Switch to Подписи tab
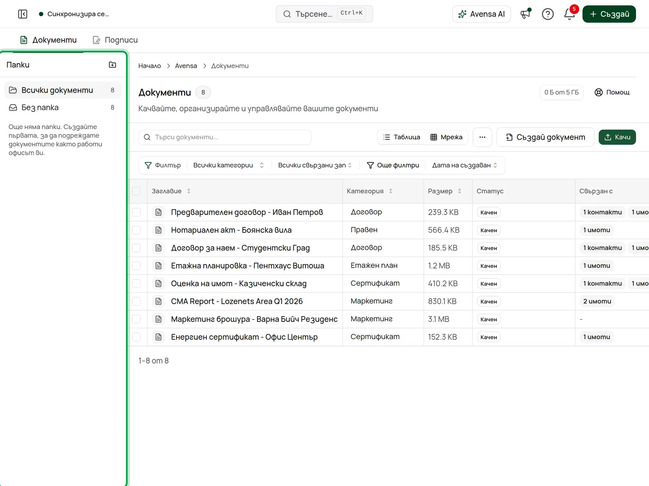 point(116,40)
